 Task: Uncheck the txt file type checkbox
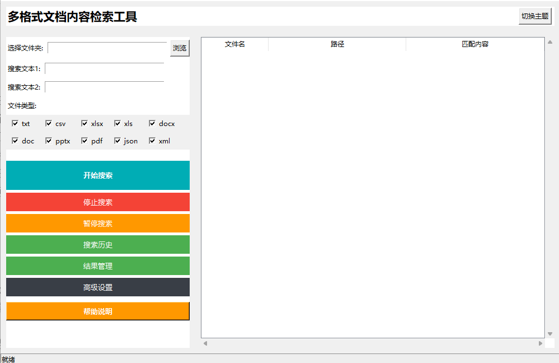click(15, 123)
